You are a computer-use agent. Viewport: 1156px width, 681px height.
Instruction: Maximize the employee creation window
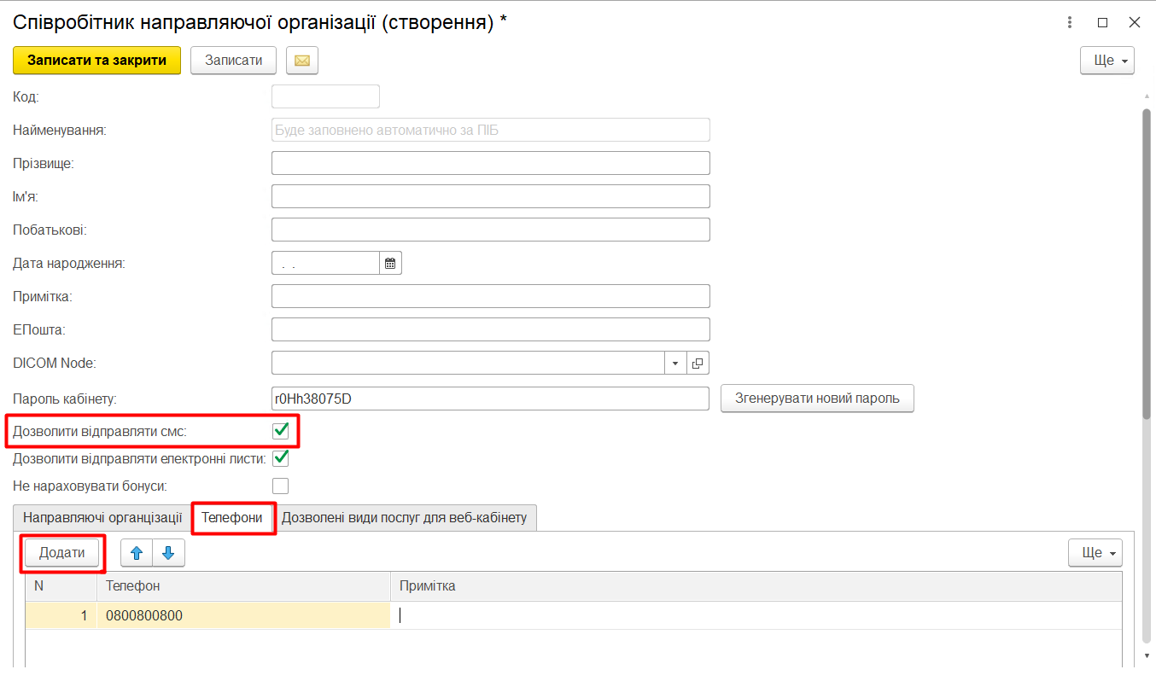click(x=1102, y=23)
